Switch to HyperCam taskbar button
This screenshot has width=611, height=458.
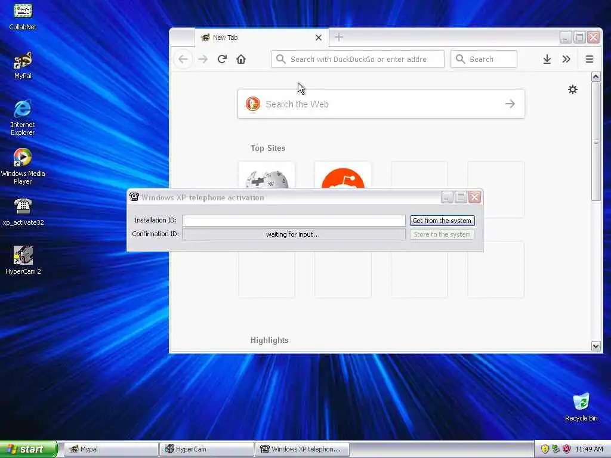coord(206,449)
